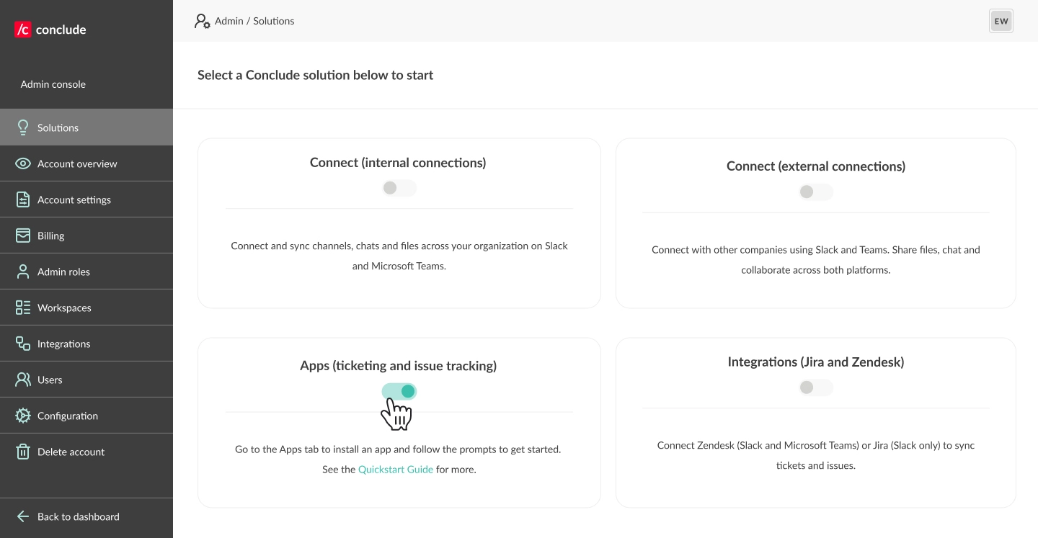
Task: Turn on the Integrations Jira and Zendesk toggle
Action: click(815, 387)
